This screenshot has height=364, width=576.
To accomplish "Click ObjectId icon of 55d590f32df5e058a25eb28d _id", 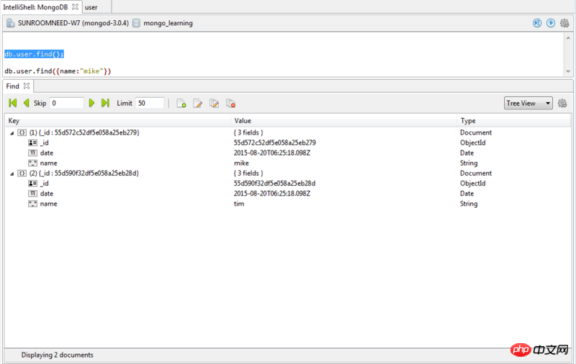I will tap(32, 183).
